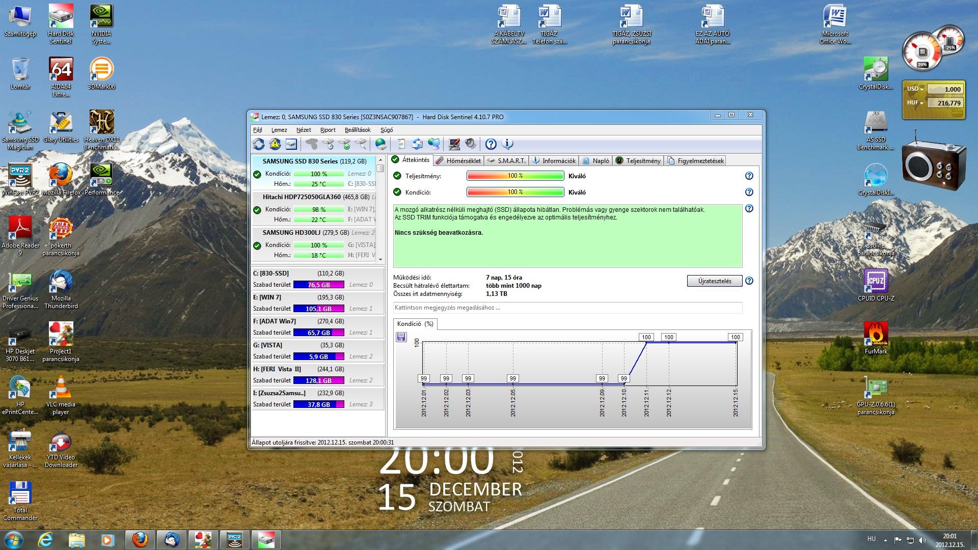
Task: Select SAMSUNG SSD 830 Series in disk list
Action: click(x=314, y=173)
